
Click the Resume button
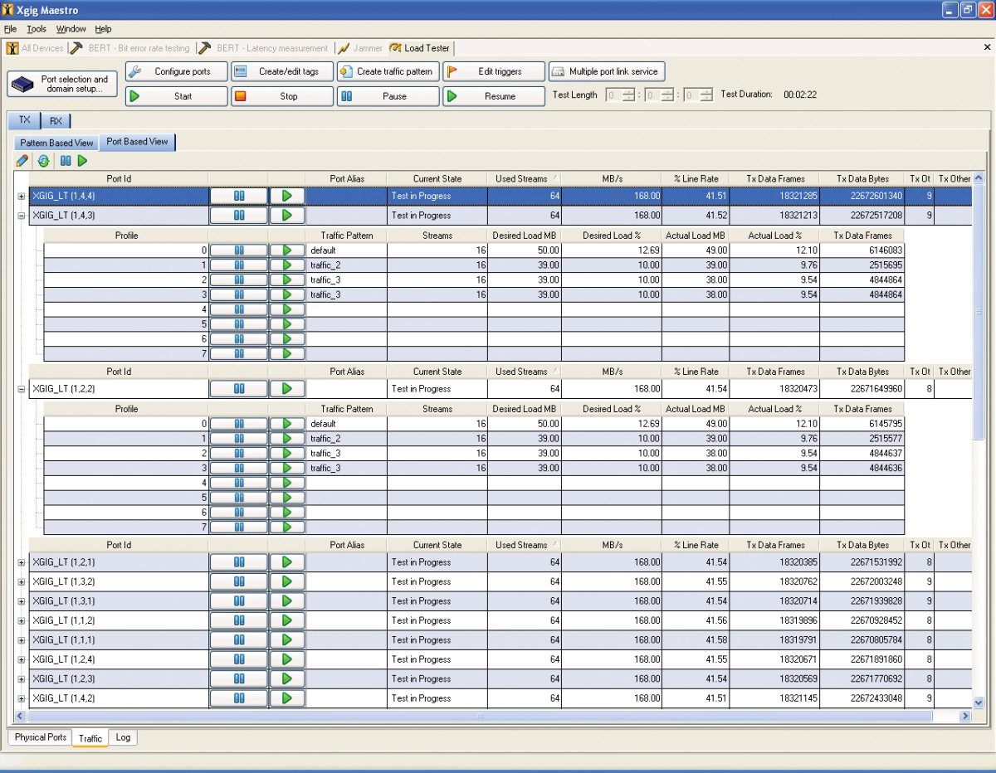[494, 96]
